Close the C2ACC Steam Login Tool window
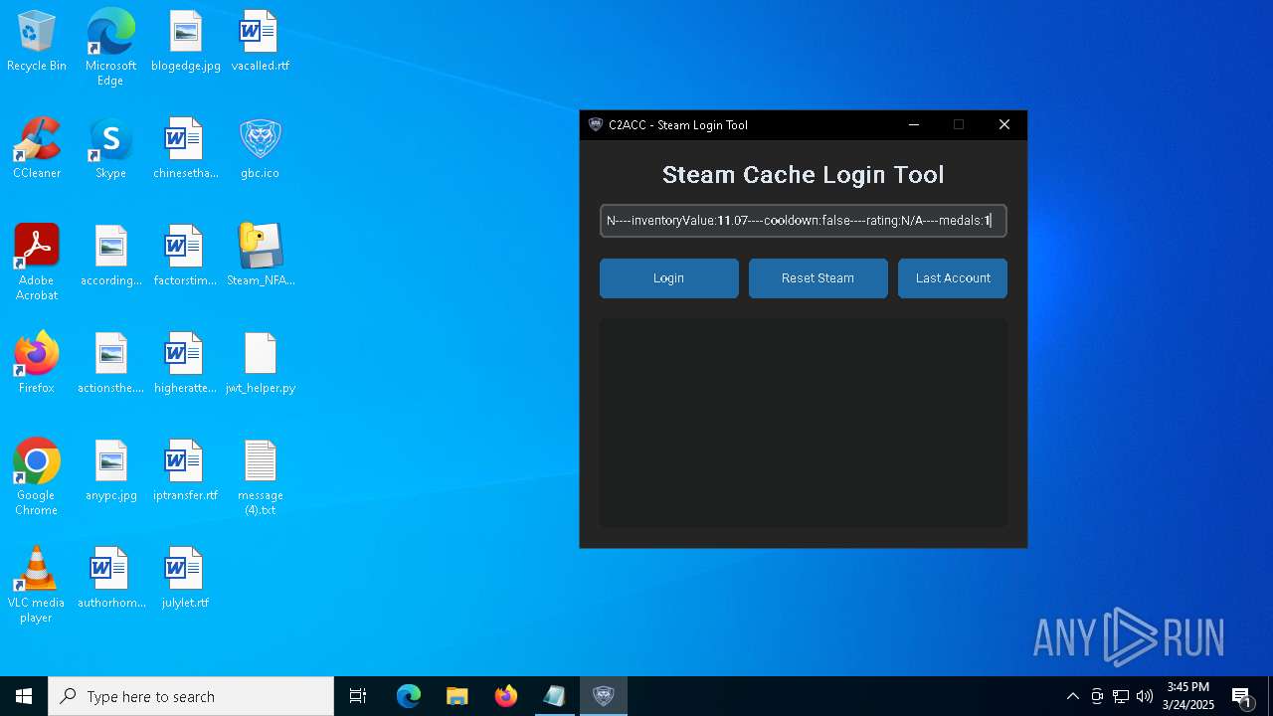The height and width of the screenshot is (716, 1273). coord(1004,125)
